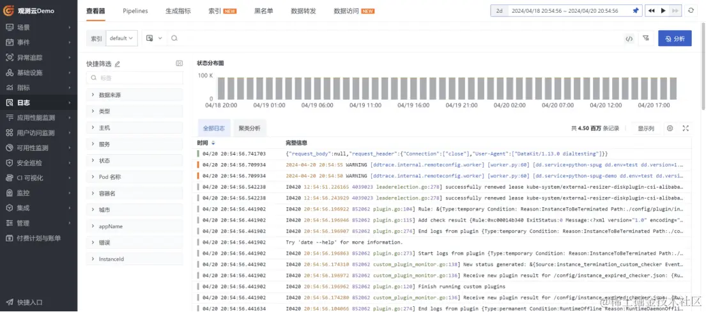
Task: Click the quick filter search box
Action: [x=135, y=77]
